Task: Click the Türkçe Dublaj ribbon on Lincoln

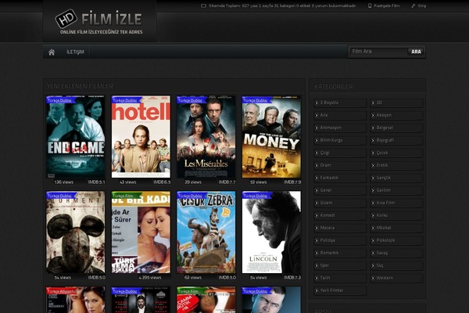Action: point(256,196)
